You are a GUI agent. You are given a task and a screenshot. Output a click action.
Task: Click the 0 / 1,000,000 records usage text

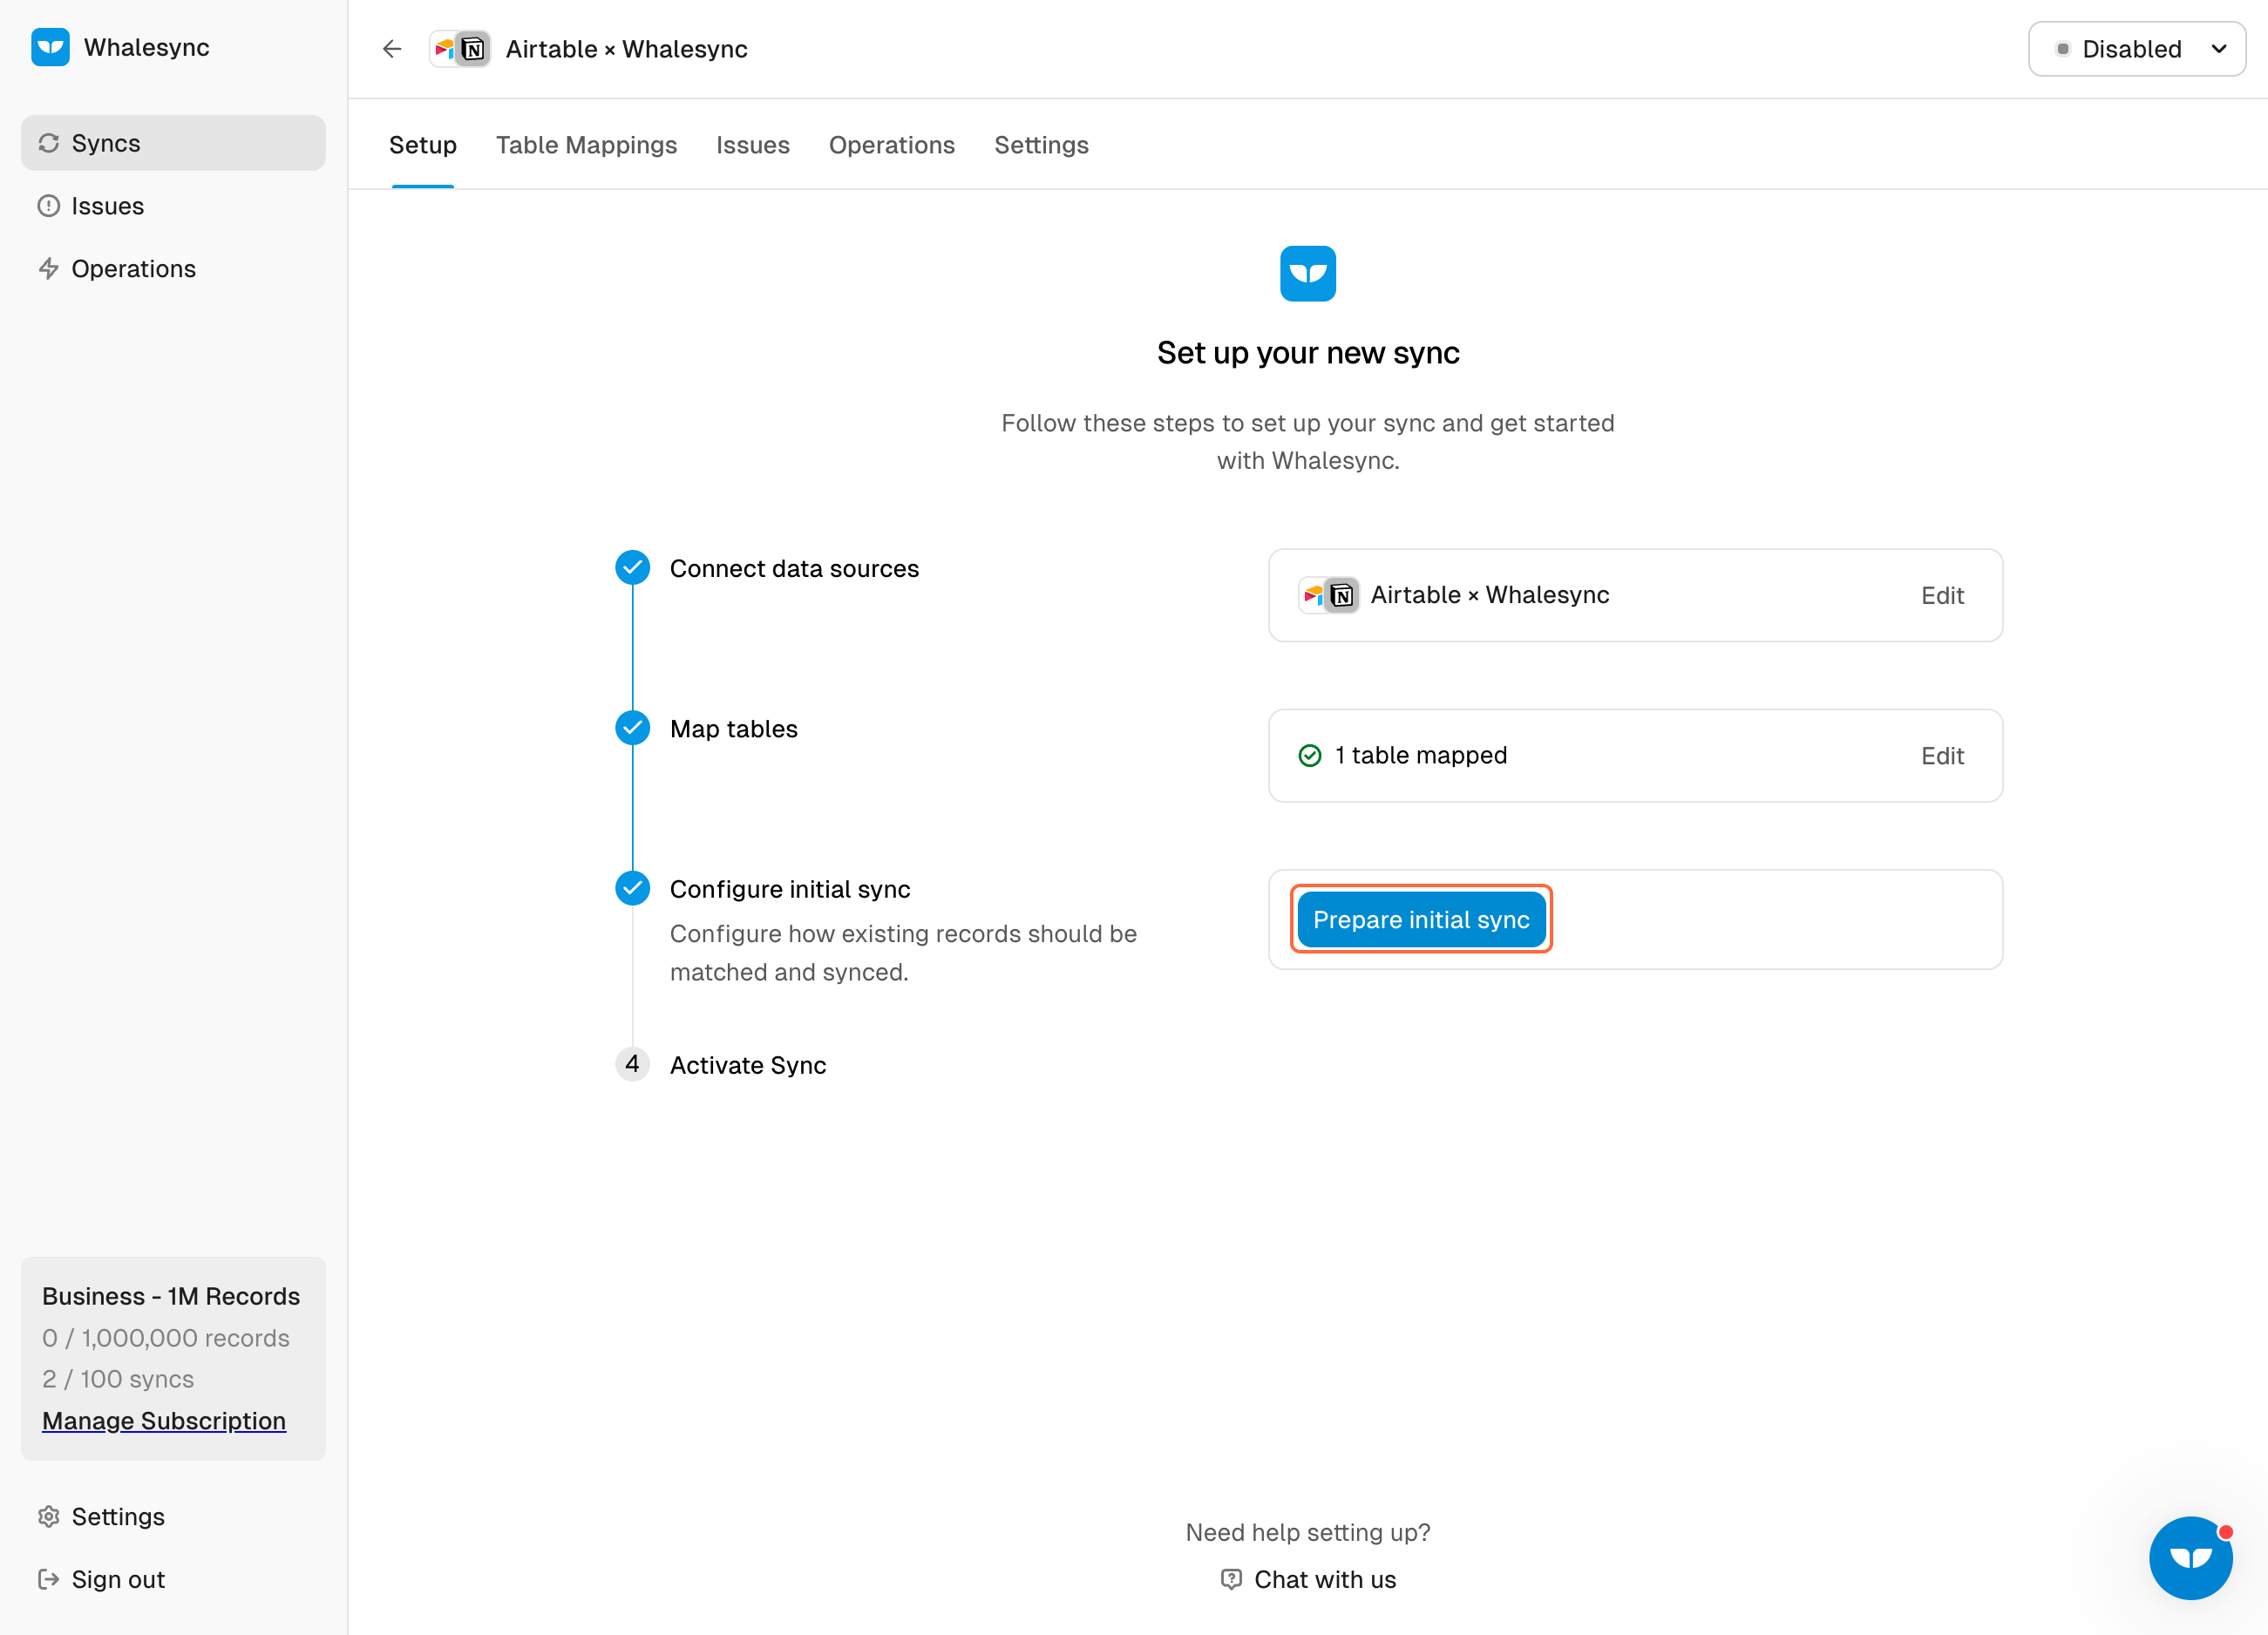166,1338
